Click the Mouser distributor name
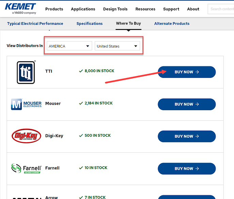Viewport: 234px width, 199px height. tap(53, 103)
